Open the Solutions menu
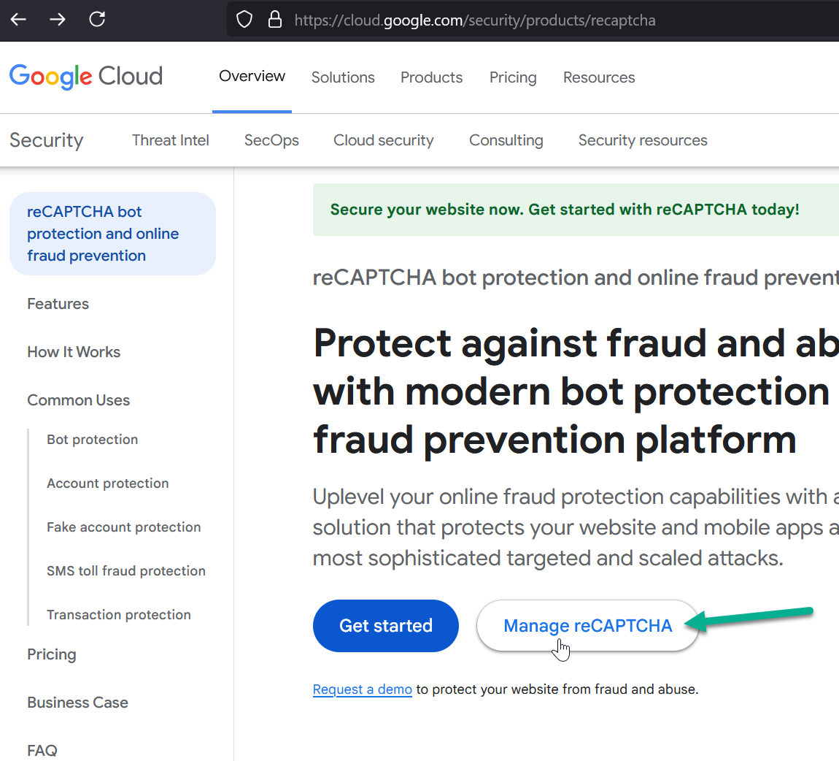 point(343,77)
